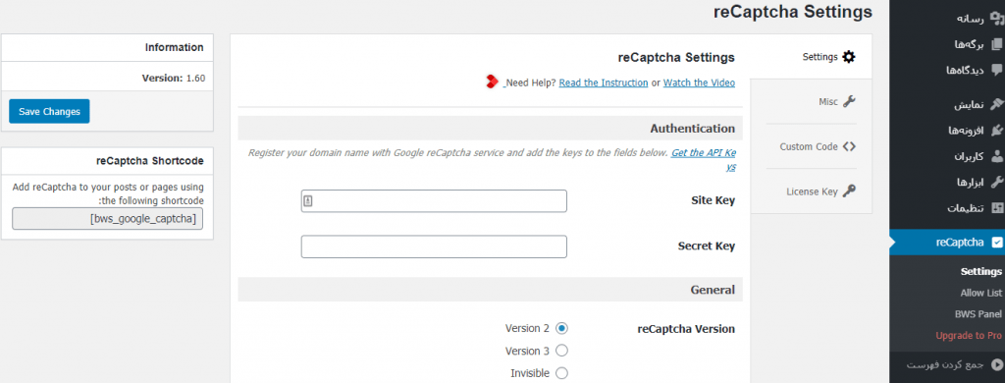This screenshot has width=1005, height=383.
Task: Click the Plugins (افزونه‌ها) plug icon
Action: click(996, 131)
